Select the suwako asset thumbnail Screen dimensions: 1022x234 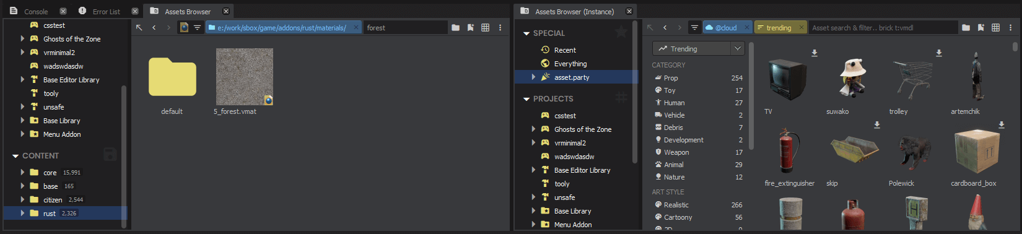click(854, 77)
